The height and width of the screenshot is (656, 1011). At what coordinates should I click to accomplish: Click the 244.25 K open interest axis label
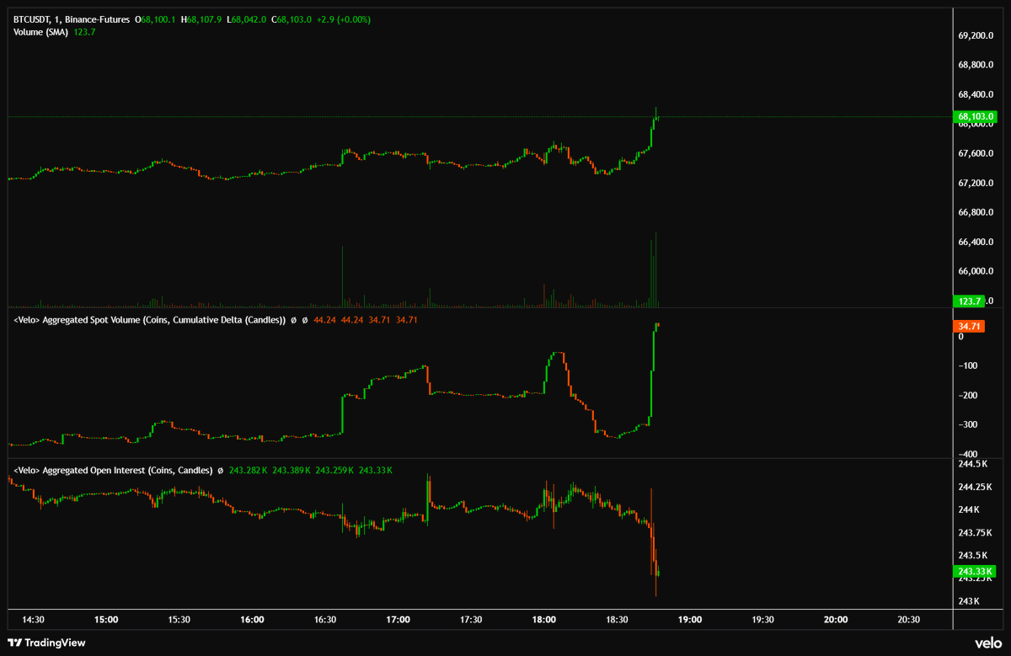coord(975,487)
